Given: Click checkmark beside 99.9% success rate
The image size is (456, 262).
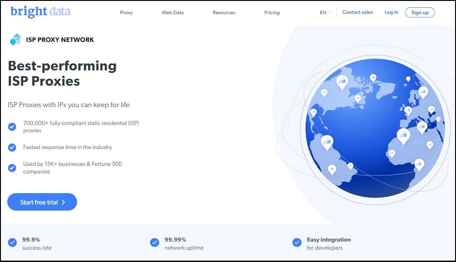Looking at the screenshot, I should (12, 242).
